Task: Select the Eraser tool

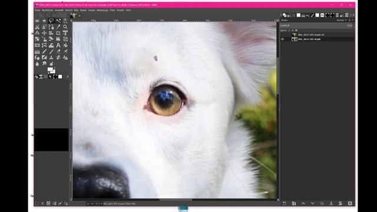Action: pos(58,51)
